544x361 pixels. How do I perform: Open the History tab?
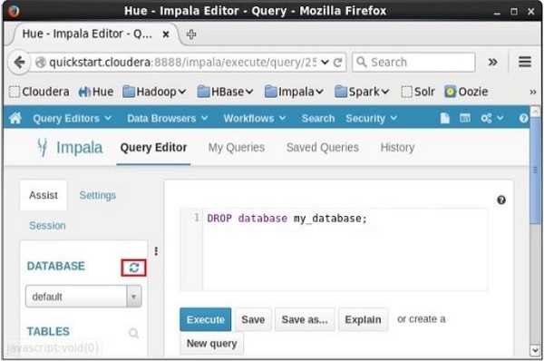pos(397,148)
